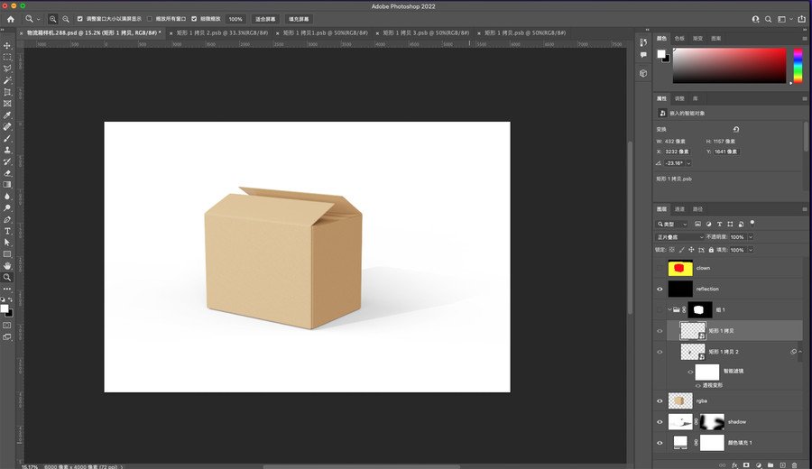Select the Zoom tool in toolbox

[x=7, y=278]
